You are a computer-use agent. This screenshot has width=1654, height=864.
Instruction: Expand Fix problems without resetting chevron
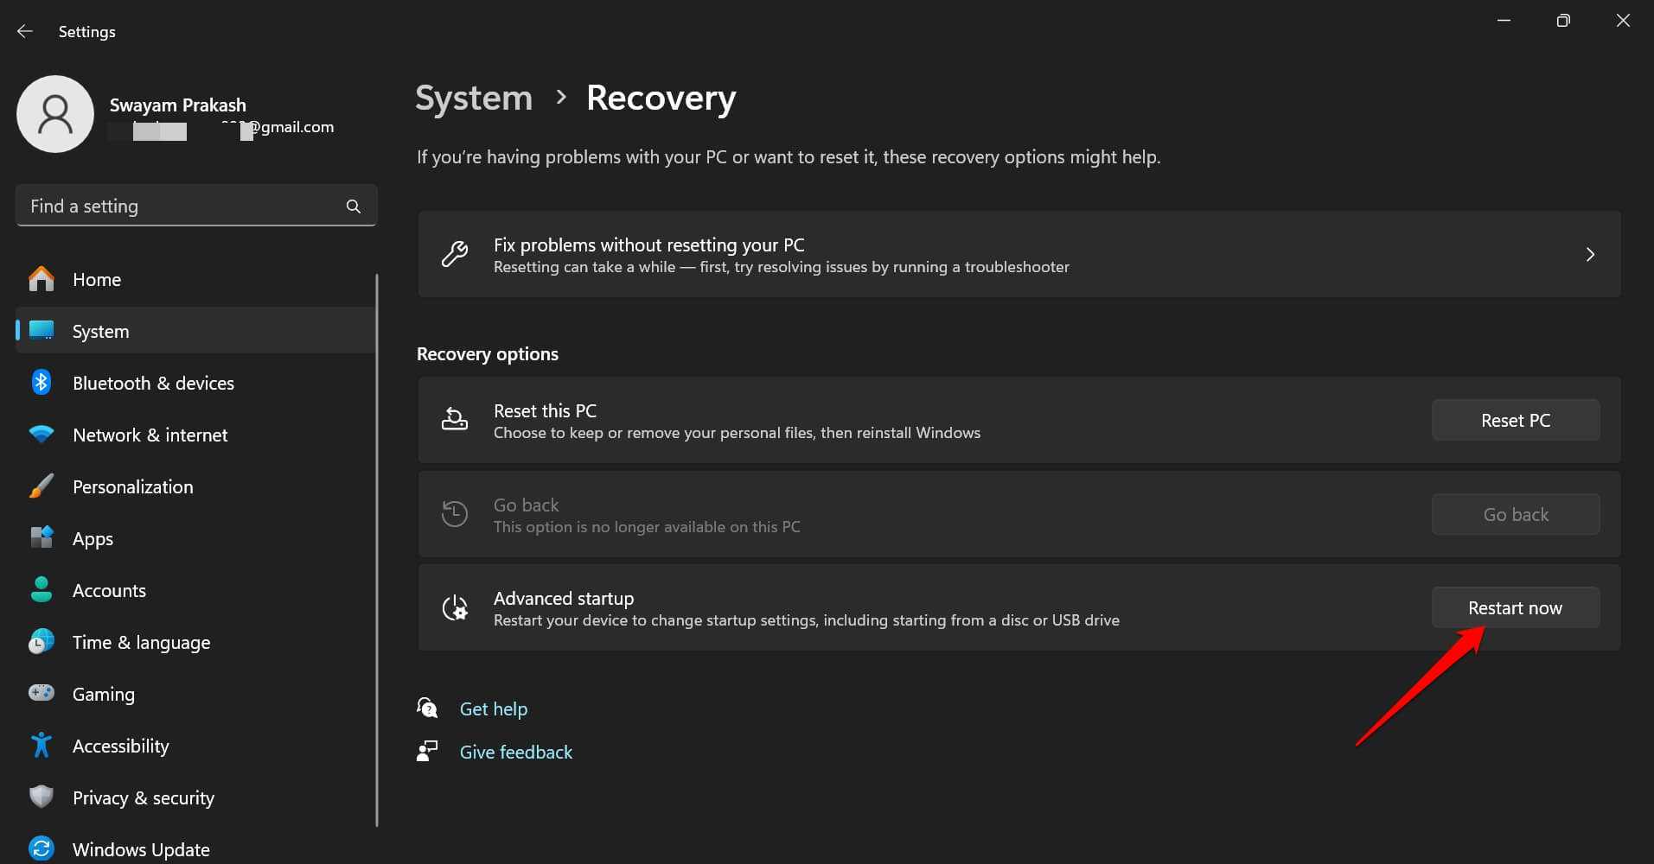coord(1590,255)
